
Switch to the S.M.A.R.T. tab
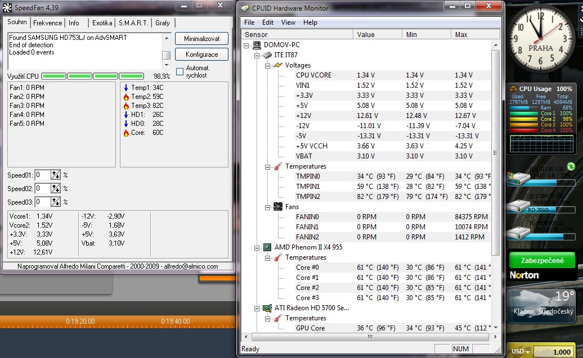point(133,23)
